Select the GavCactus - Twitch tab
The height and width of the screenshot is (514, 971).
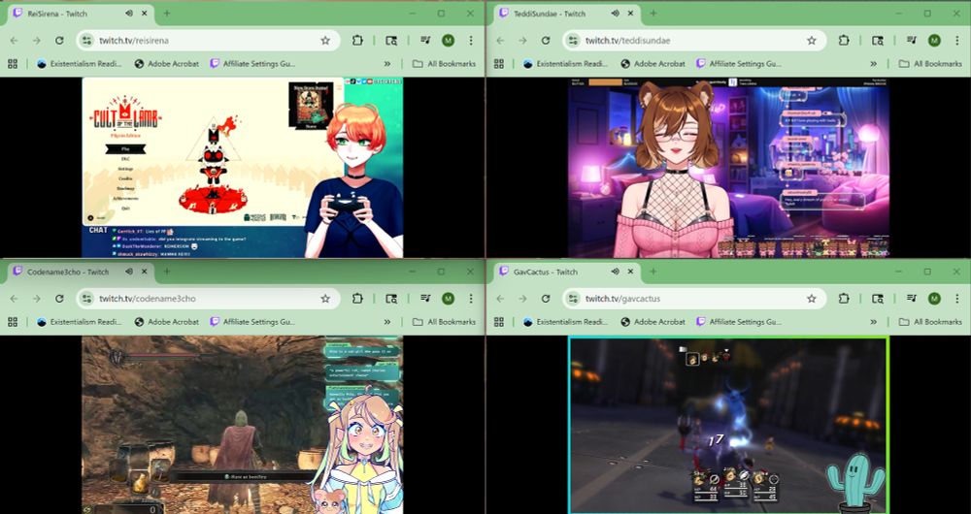click(567, 271)
